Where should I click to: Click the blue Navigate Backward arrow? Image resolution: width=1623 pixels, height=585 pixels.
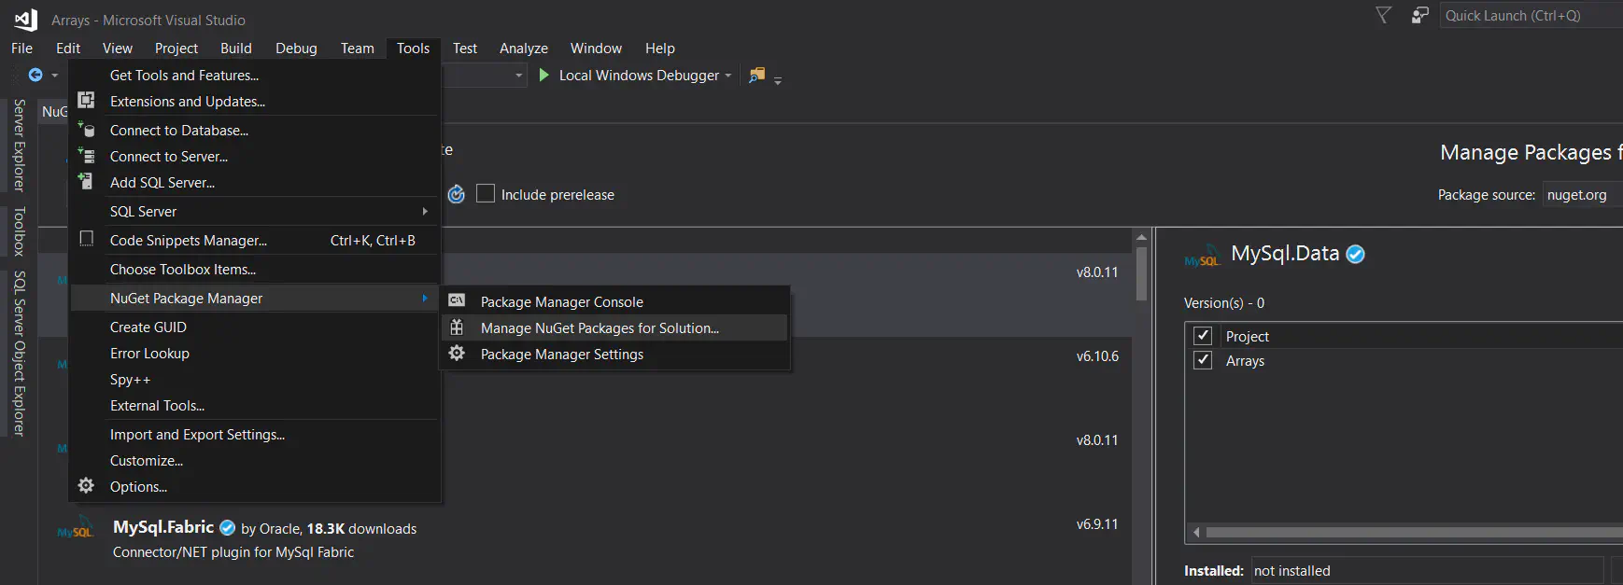(x=35, y=75)
